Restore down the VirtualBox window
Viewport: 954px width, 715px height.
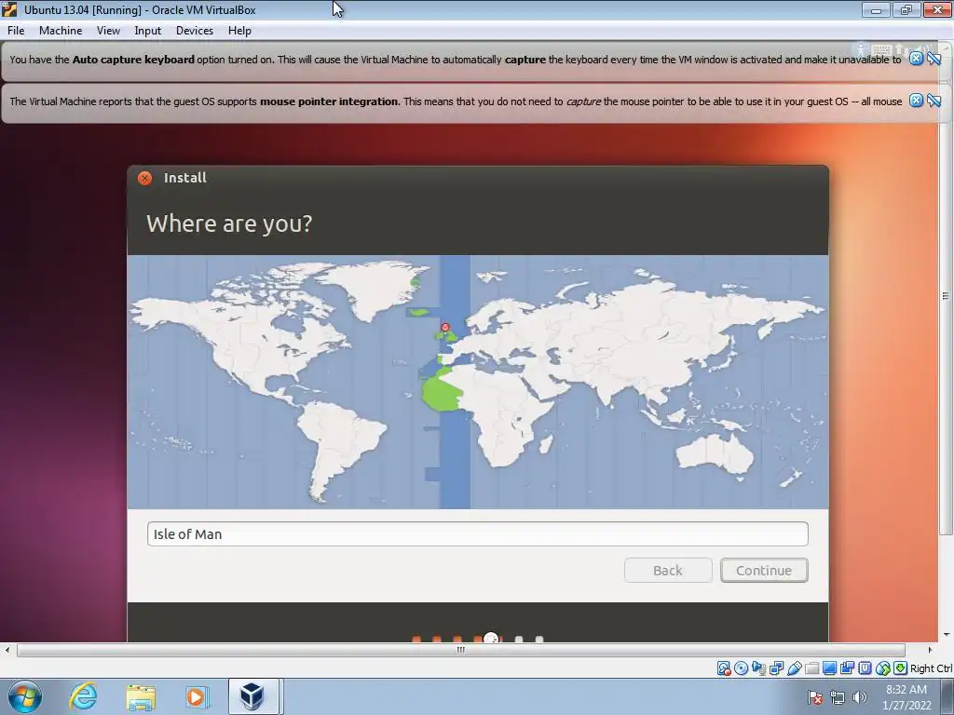[x=906, y=9]
